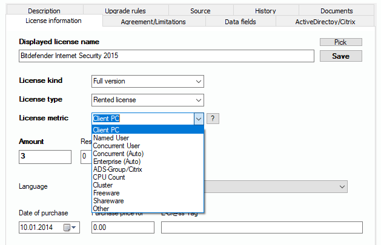Collapse the License metric dropdown arrow

(198, 119)
